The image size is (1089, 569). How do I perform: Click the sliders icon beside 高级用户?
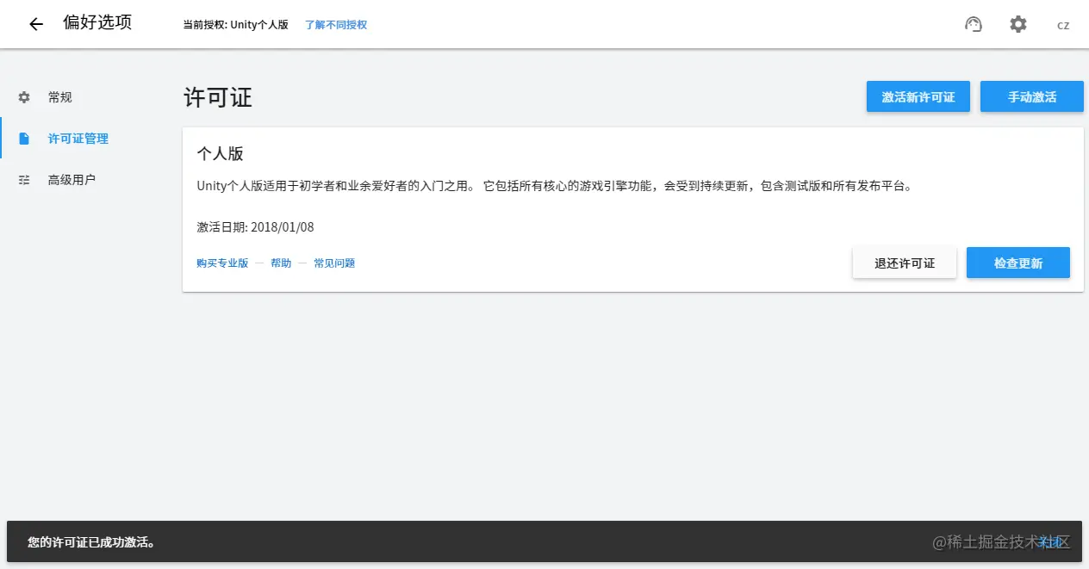coord(24,180)
